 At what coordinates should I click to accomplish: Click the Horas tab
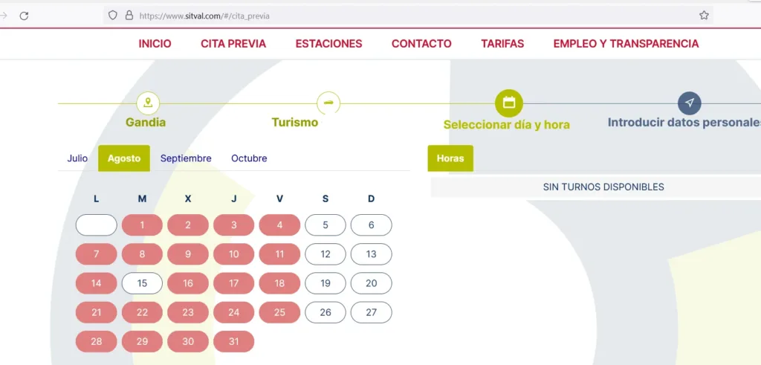[450, 158]
